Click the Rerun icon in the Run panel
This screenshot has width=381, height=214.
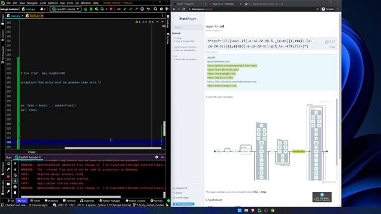pos(8,164)
